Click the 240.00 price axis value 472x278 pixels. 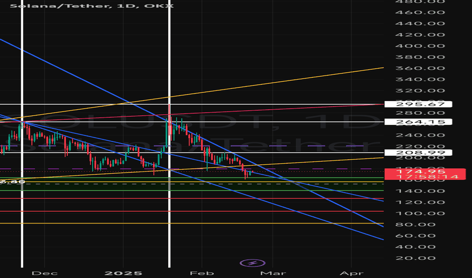coord(420,135)
